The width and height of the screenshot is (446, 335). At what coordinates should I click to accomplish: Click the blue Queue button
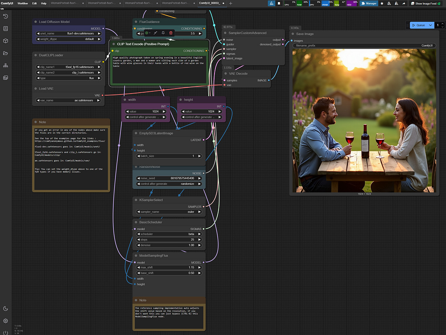click(x=418, y=25)
